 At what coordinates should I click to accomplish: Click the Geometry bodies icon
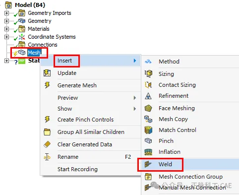22,21
